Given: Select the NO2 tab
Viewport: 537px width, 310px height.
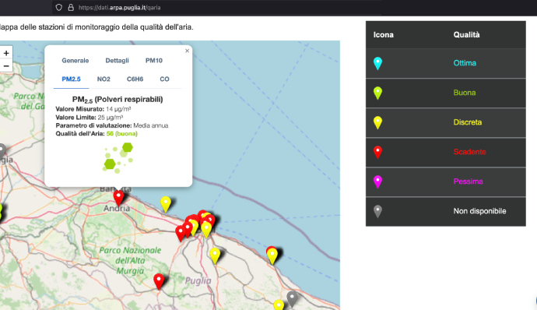Looking at the screenshot, I should (104, 79).
